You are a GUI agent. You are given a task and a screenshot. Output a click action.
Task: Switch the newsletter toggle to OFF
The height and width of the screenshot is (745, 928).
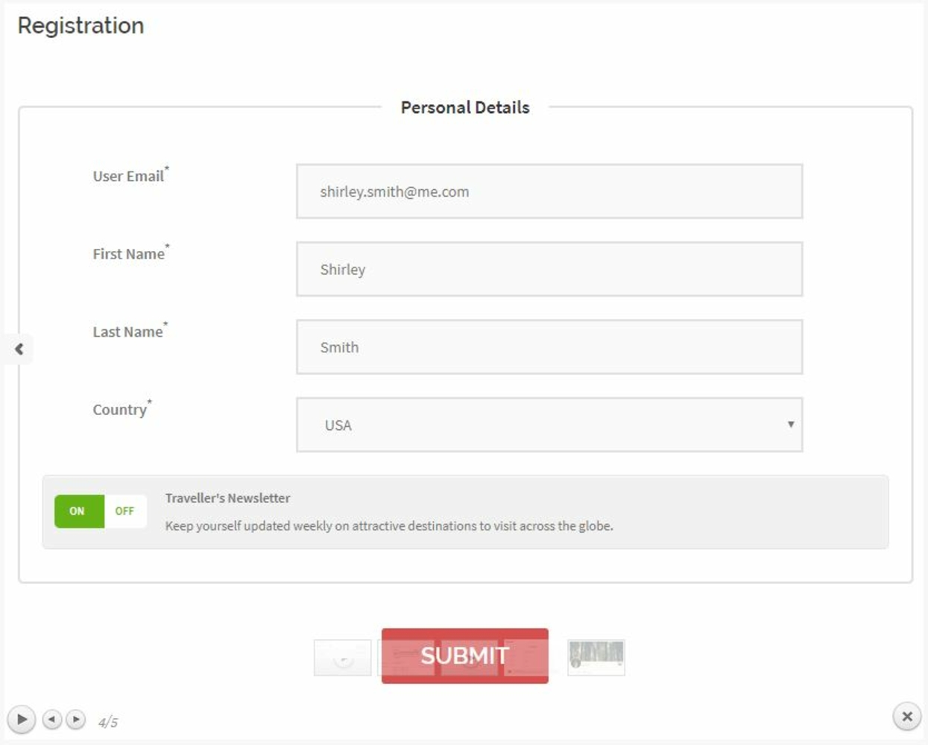tap(124, 511)
